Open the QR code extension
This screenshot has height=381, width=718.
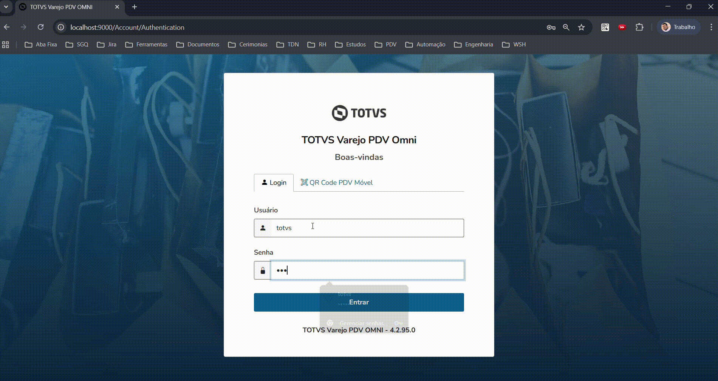pos(605,27)
